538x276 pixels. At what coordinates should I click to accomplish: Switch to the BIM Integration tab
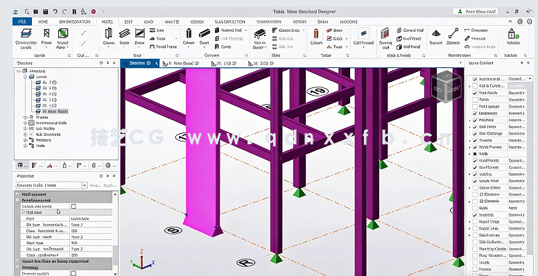point(75,21)
